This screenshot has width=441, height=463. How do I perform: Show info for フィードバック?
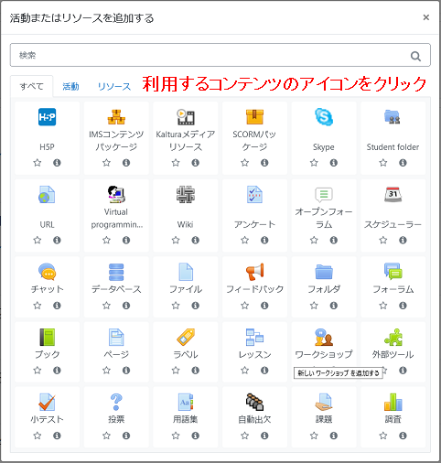click(x=264, y=306)
